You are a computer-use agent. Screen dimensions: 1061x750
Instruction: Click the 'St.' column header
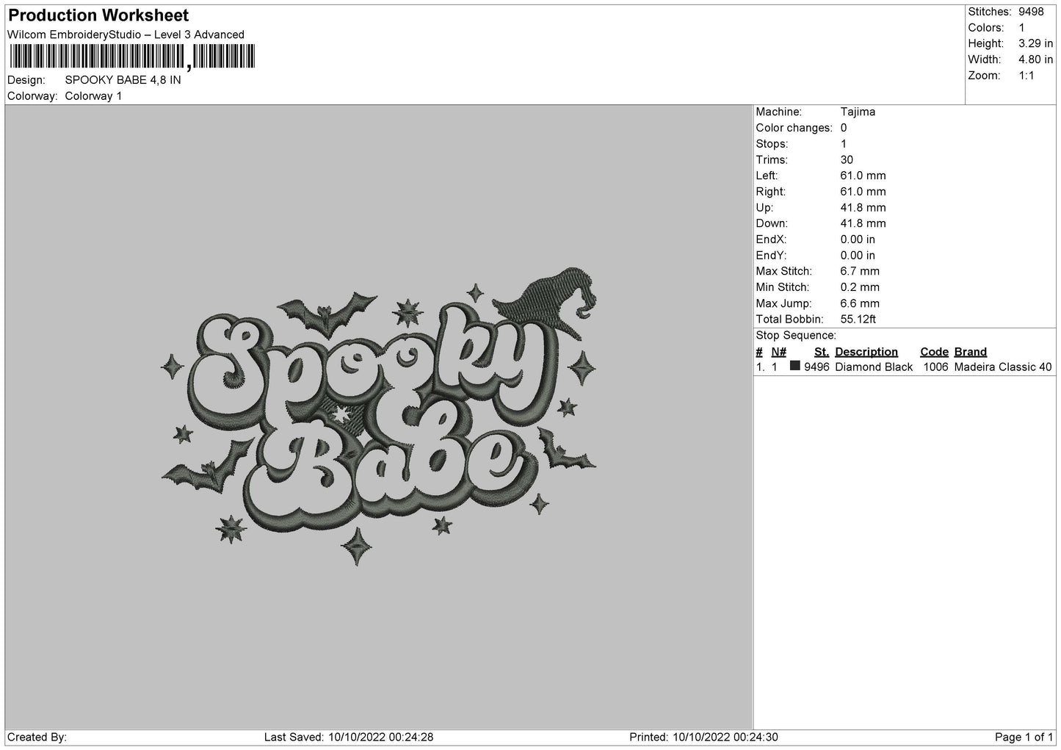click(x=822, y=352)
